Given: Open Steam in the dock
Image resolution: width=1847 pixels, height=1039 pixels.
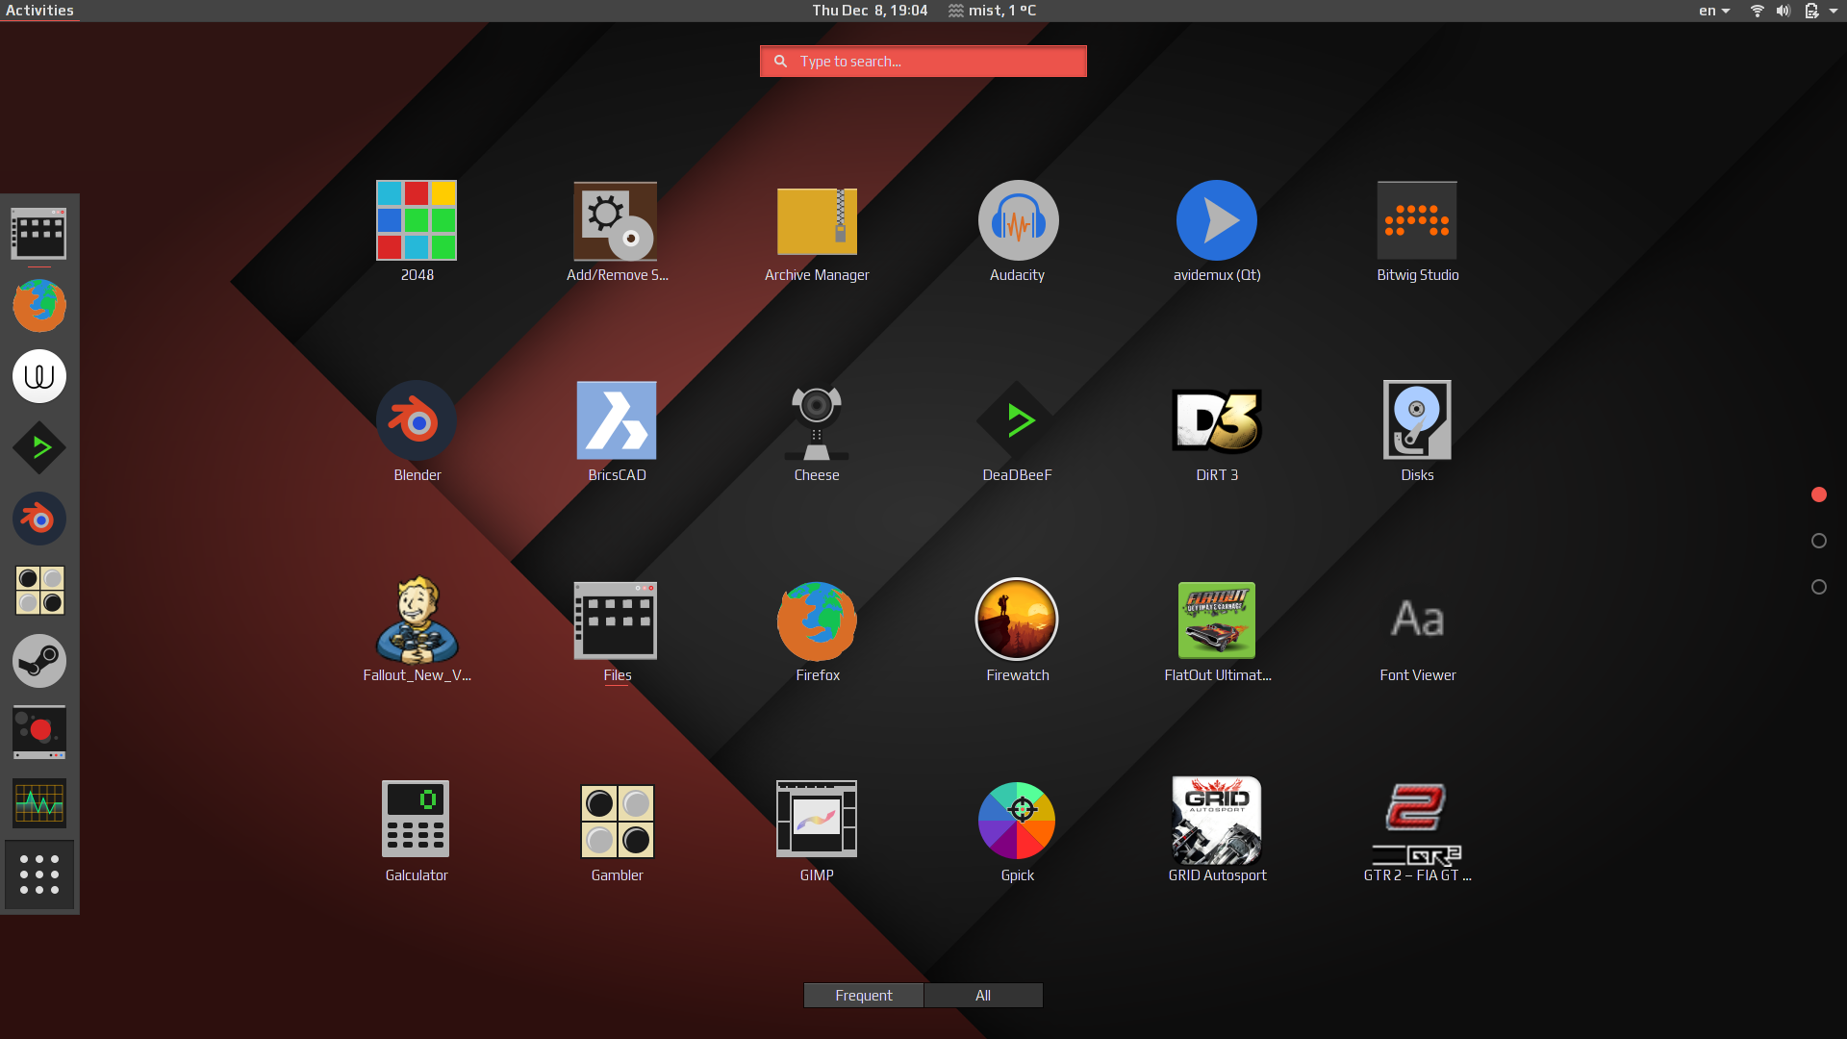Looking at the screenshot, I should 39,661.
